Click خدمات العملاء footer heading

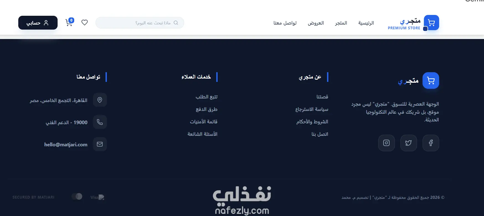(x=196, y=77)
